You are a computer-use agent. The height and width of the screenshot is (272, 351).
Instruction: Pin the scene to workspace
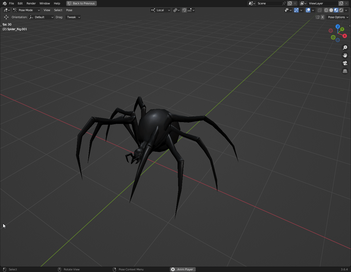(284, 3)
